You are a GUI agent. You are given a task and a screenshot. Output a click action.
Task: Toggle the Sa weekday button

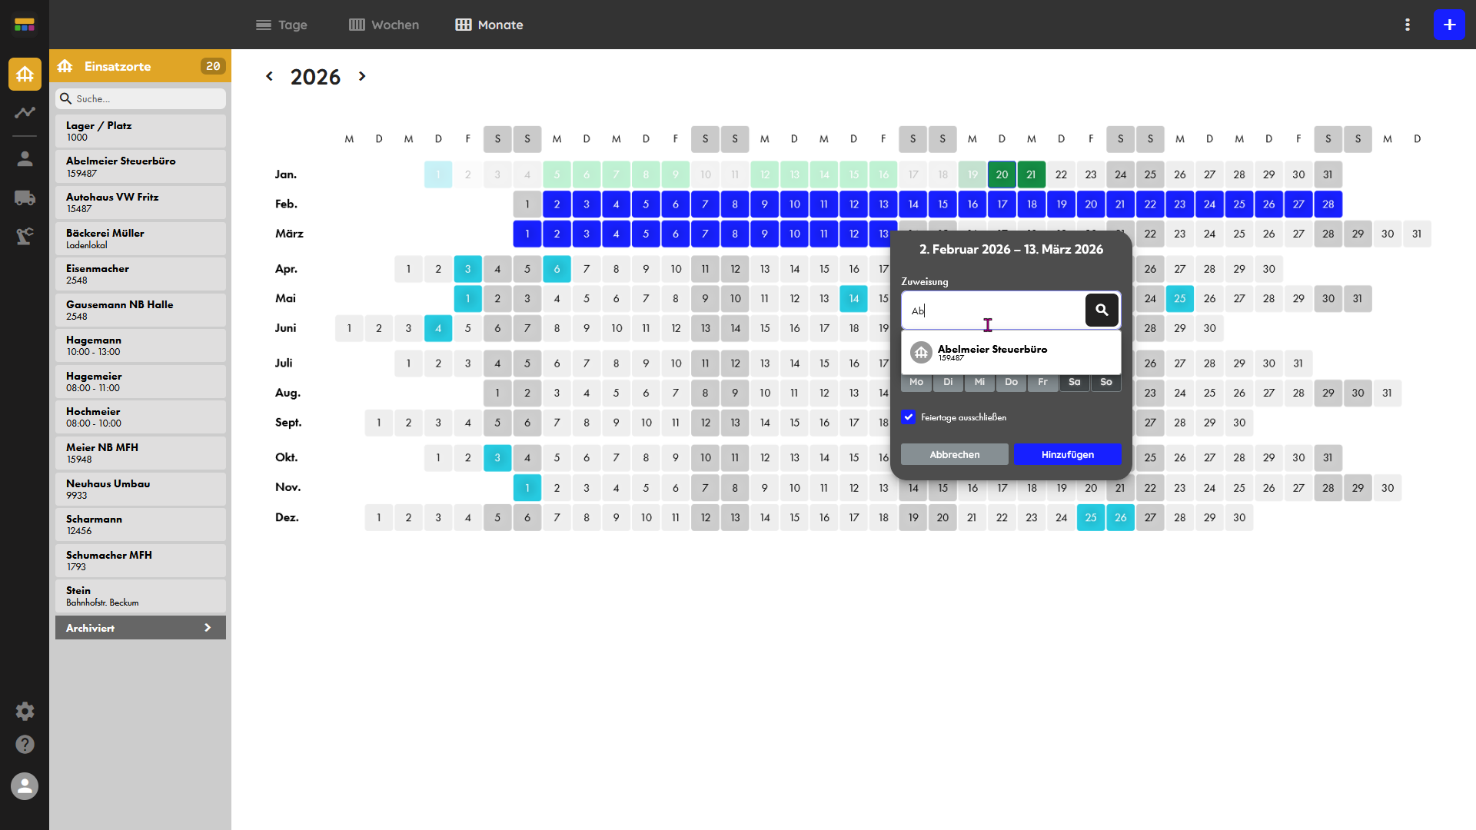pyautogui.click(x=1074, y=382)
